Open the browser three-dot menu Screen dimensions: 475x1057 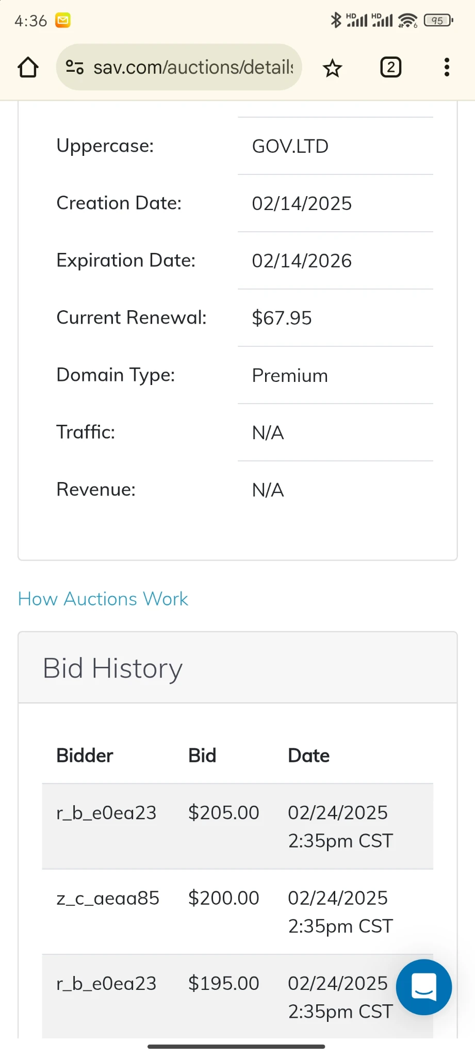point(447,67)
